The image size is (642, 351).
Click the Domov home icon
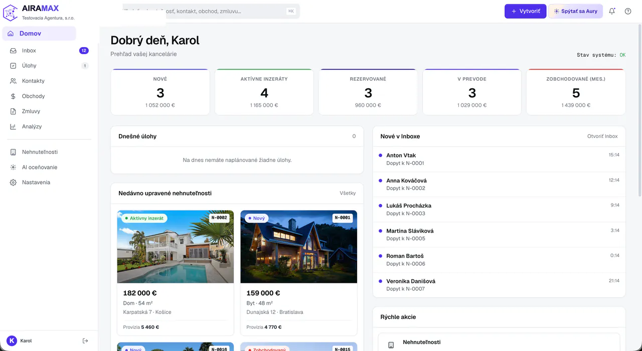point(11,34)
